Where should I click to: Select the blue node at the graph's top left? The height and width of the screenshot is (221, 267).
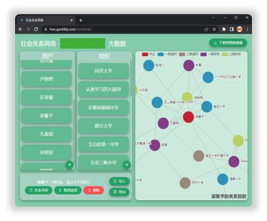click(x=149, y=65)
